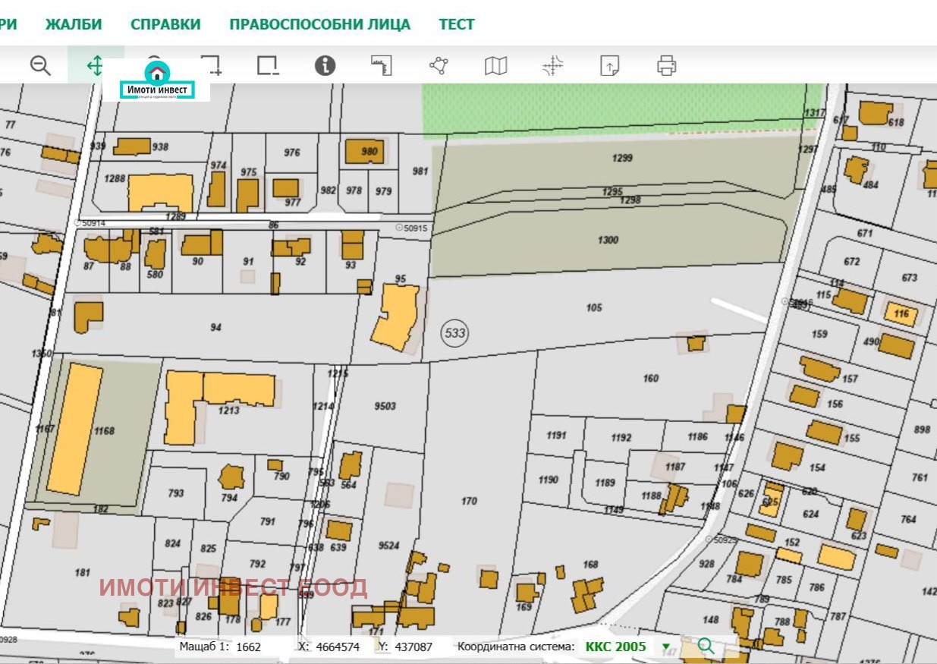Viewport: 937px width, 664px height.
Task: Open the ТЕСТ menu item
Action: point(457,24)
